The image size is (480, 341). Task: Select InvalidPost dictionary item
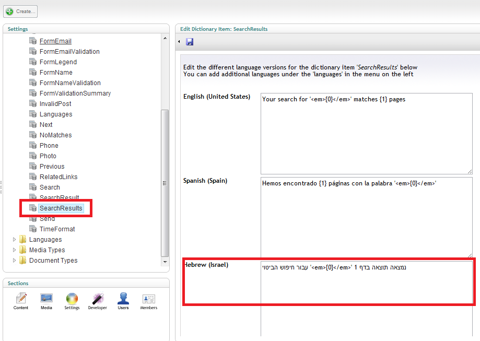pos(55,104)
